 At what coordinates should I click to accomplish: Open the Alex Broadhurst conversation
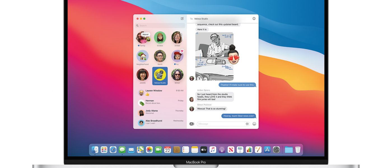pyautogui.click(x=160, y=123)
